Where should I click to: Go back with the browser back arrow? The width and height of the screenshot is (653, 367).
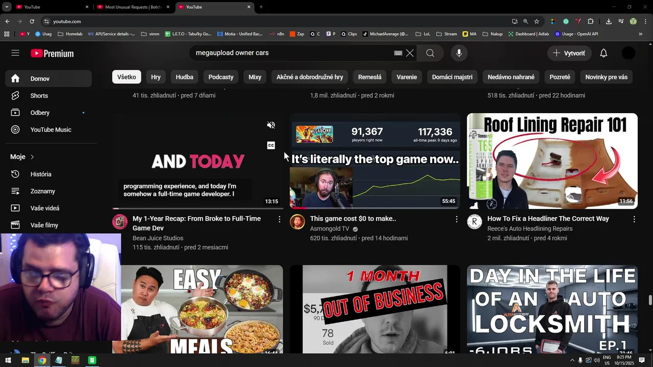7,21
